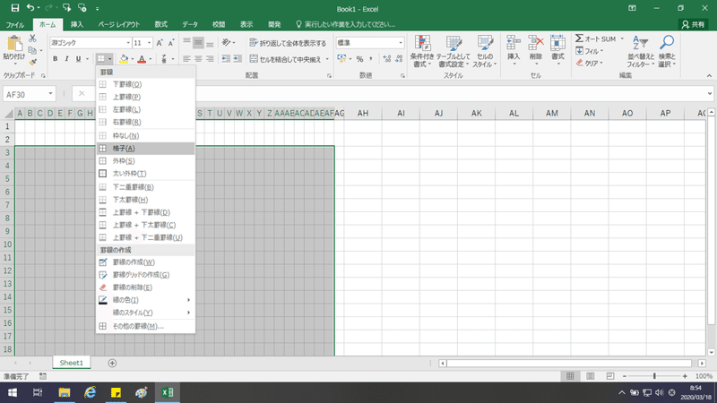Image resolution: width=717 pixels, height=403 pixels.
Task: Click the Cut scissors icon
Action: (x=32, y=39)
